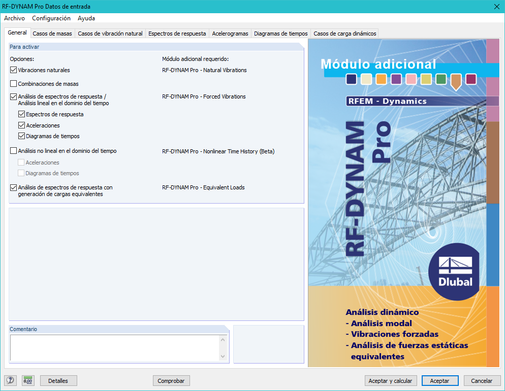Click the Aceptar button
The image size is (505, 391).
[439, 381]
